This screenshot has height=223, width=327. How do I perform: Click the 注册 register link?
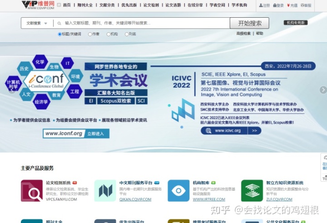tap(264, 5)
